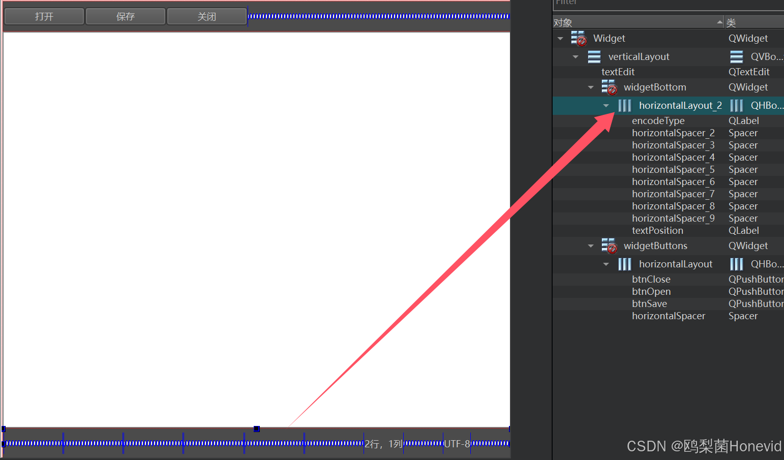
Task: Select horizontalSpacer_4 in the tree
Action: 673,158
